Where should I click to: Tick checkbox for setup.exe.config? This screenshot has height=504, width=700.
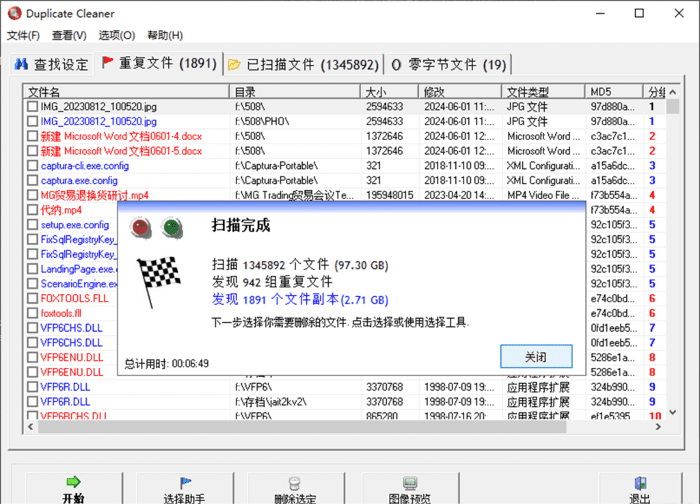coord(32,224)
